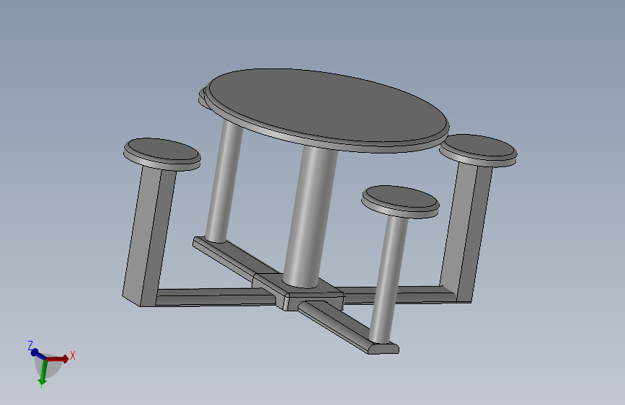Select the left stool's round seat
This screenshot has width=625, height=405.
[x=161, y=154]
